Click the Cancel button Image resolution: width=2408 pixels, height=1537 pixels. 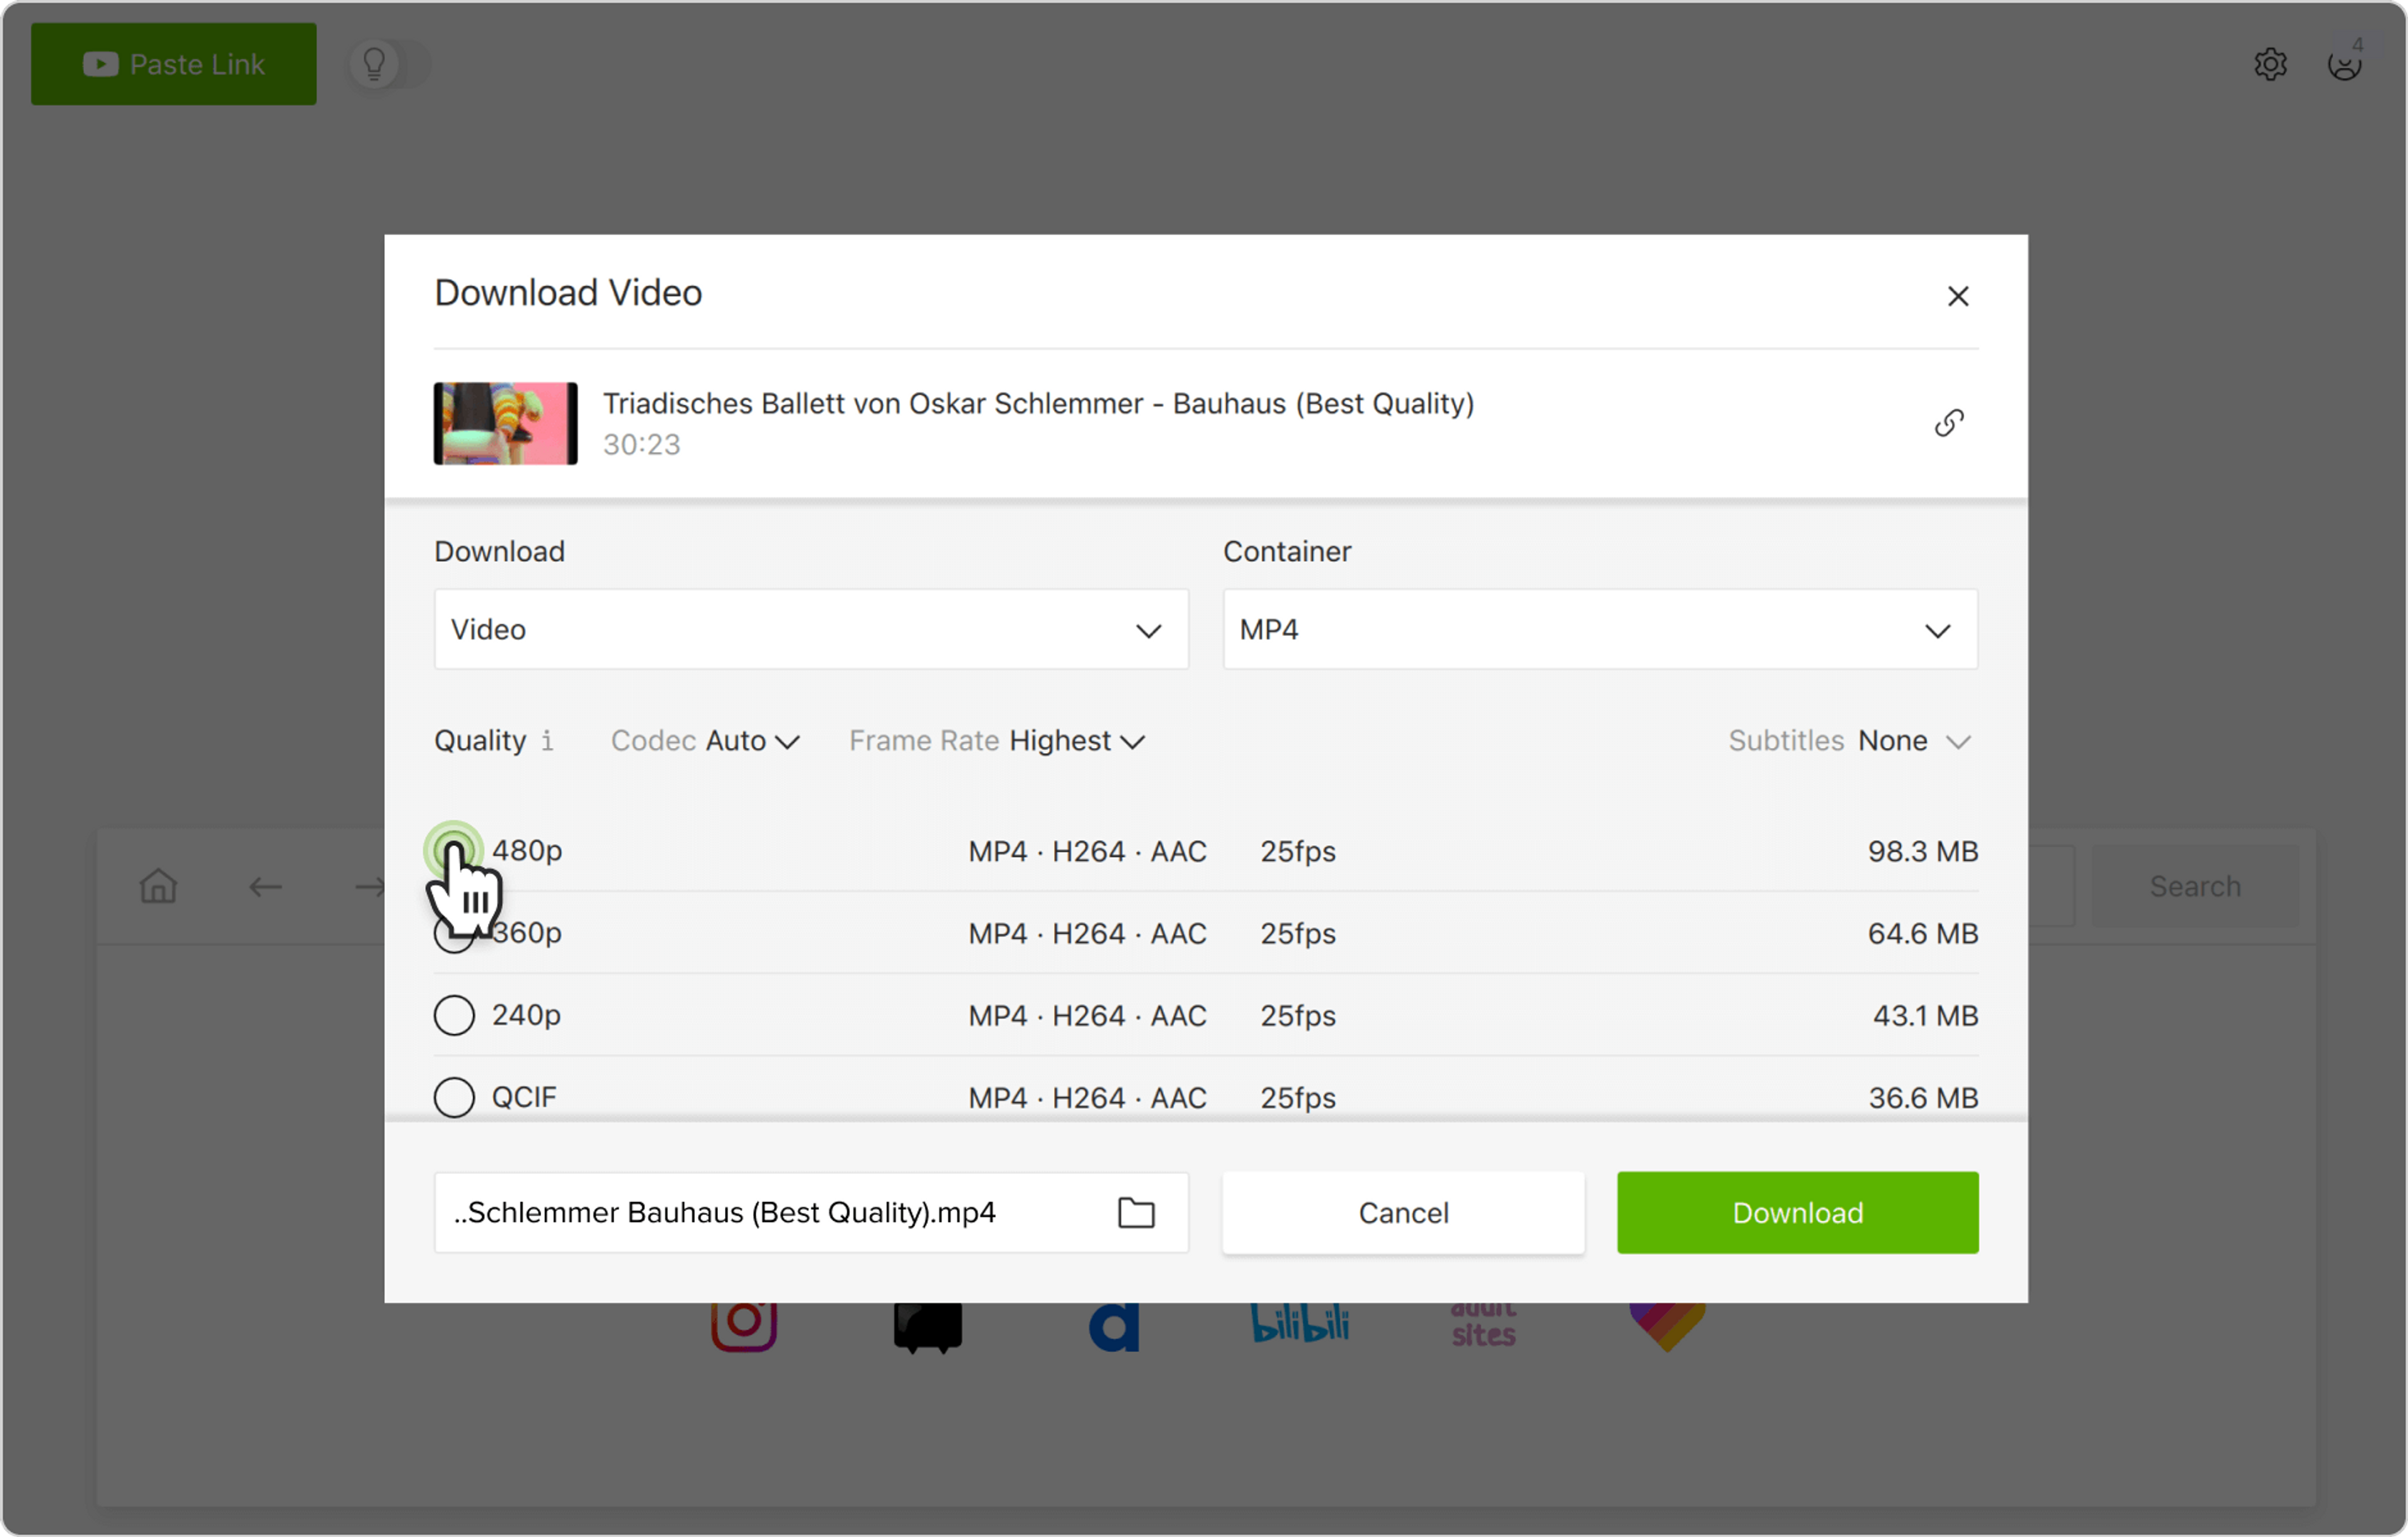(x=1402, y=1212)
